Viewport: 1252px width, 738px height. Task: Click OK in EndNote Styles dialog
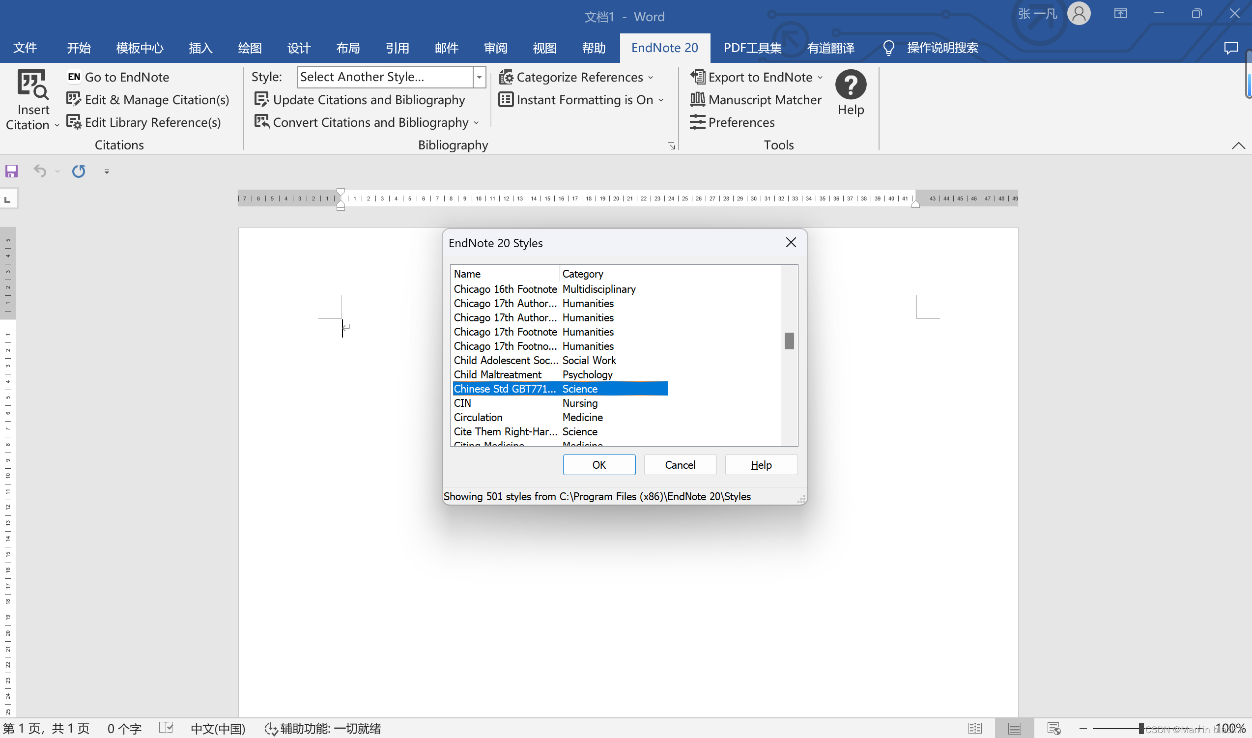click(x=598, y=464)
